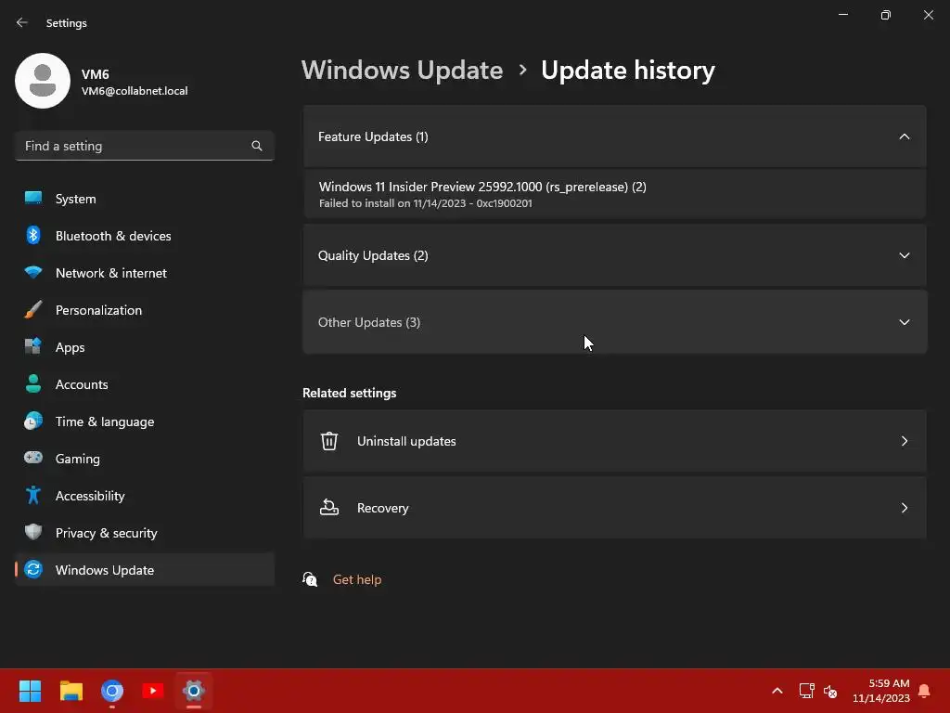Open Uninstall updates chevron arrow
The width and height of the screenshot is (950, 713).
click(x=904, y=441)
